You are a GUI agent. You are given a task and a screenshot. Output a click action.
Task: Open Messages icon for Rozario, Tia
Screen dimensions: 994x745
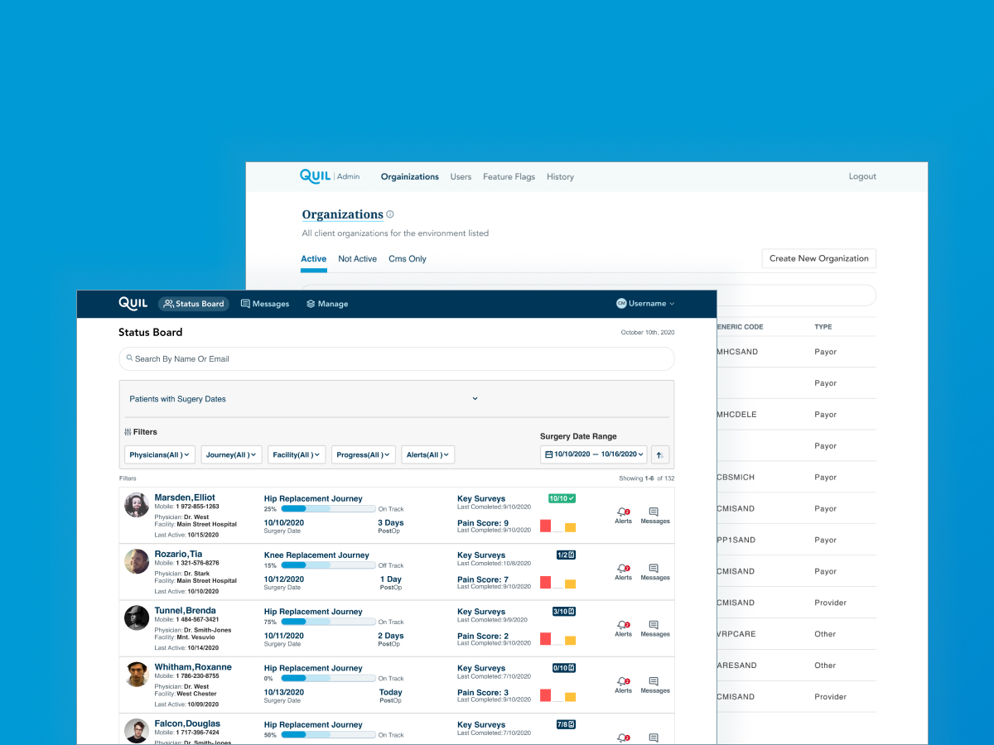pos(654,570)
